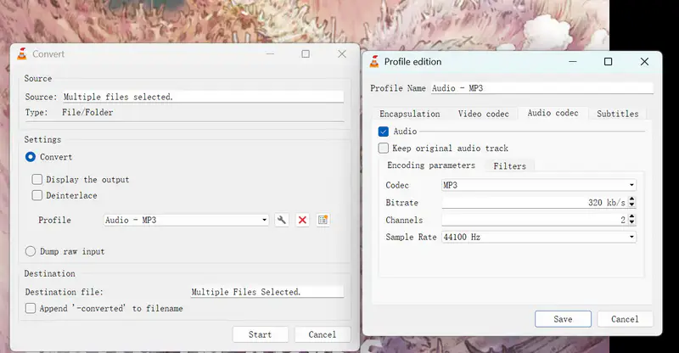Screen dimensions: 679x353
Task: Select the Encoding parameters sub-tab
Action: click(x=431, y=165)
